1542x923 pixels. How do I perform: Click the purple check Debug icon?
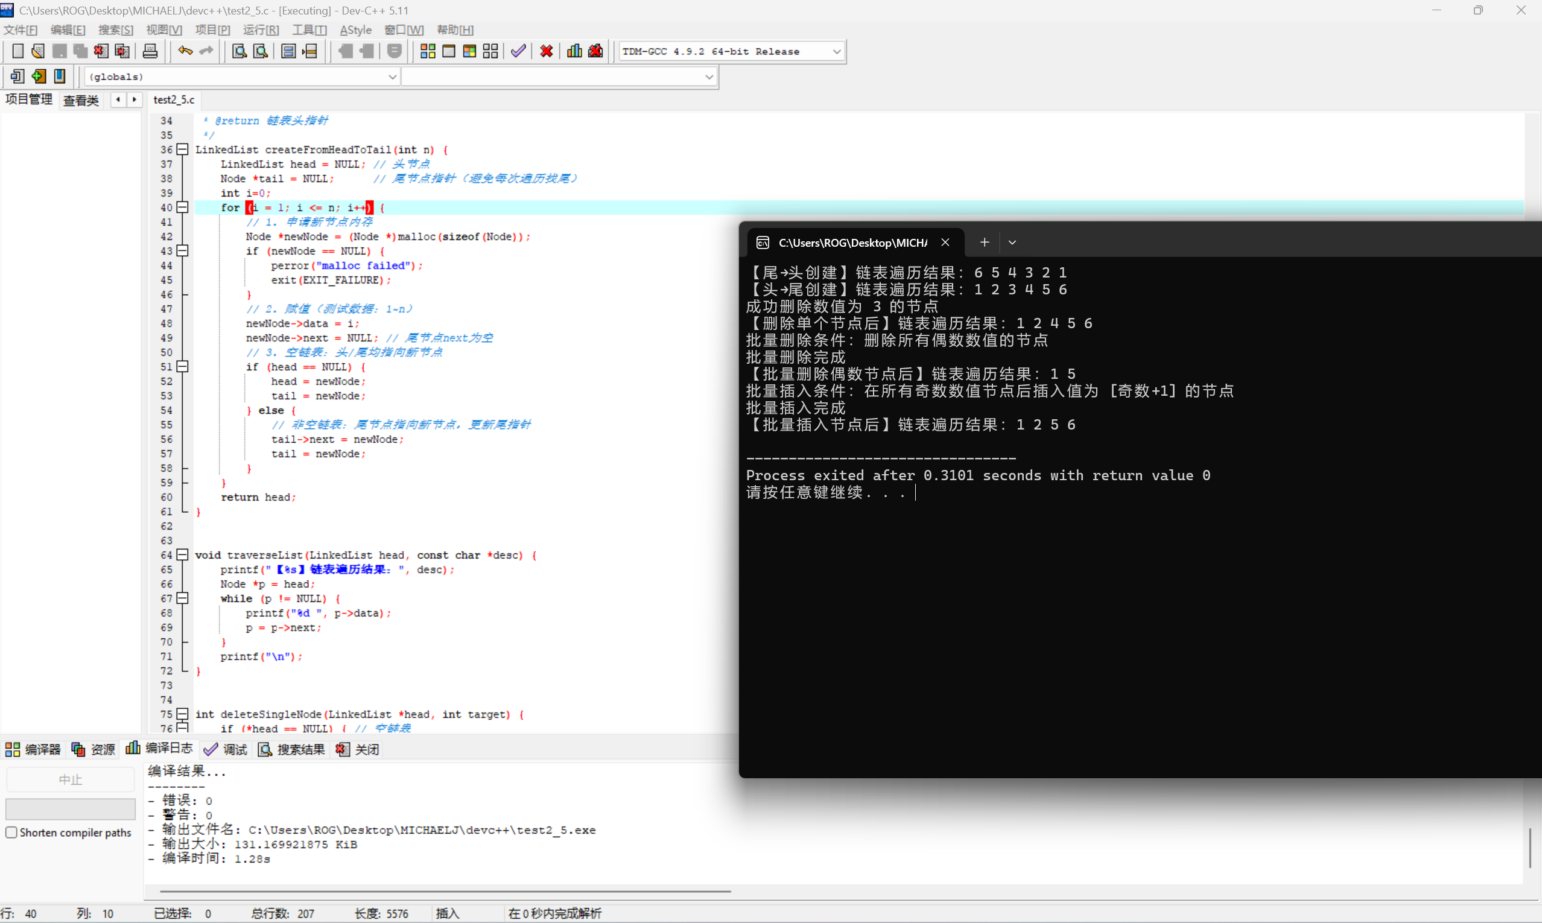pyautogui.click(x=518, y=51)
